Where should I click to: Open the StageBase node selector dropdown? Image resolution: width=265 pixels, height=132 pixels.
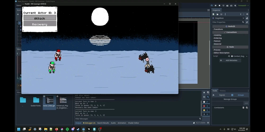(243, 18)
